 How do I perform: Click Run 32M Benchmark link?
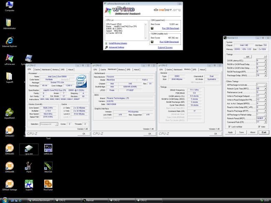(x=171, y=28)
